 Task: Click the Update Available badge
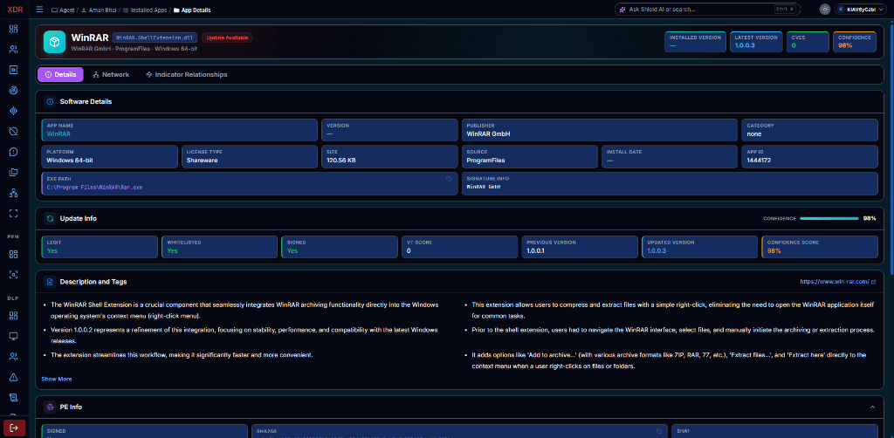pyautogui.click(x=227, y=38)
